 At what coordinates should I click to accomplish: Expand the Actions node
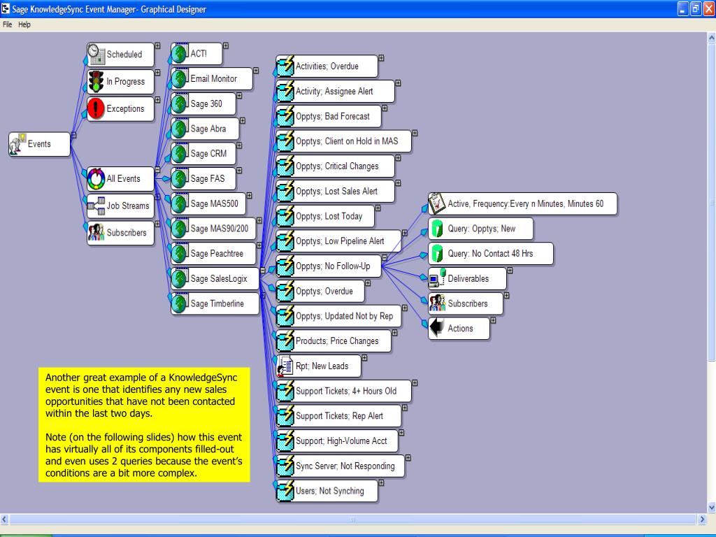[493, 320]
